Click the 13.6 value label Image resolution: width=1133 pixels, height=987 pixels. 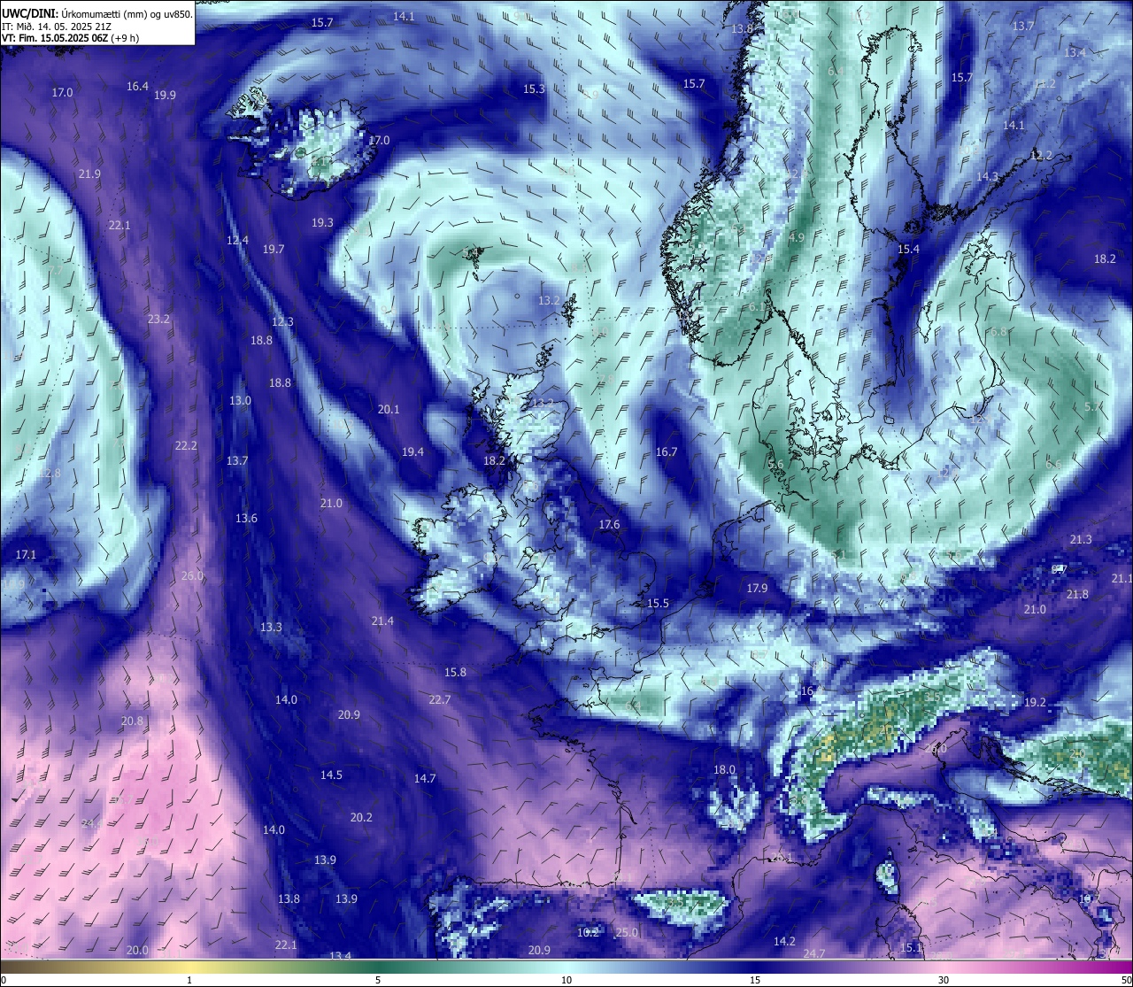pyautogui.click(x=246, y=518)
